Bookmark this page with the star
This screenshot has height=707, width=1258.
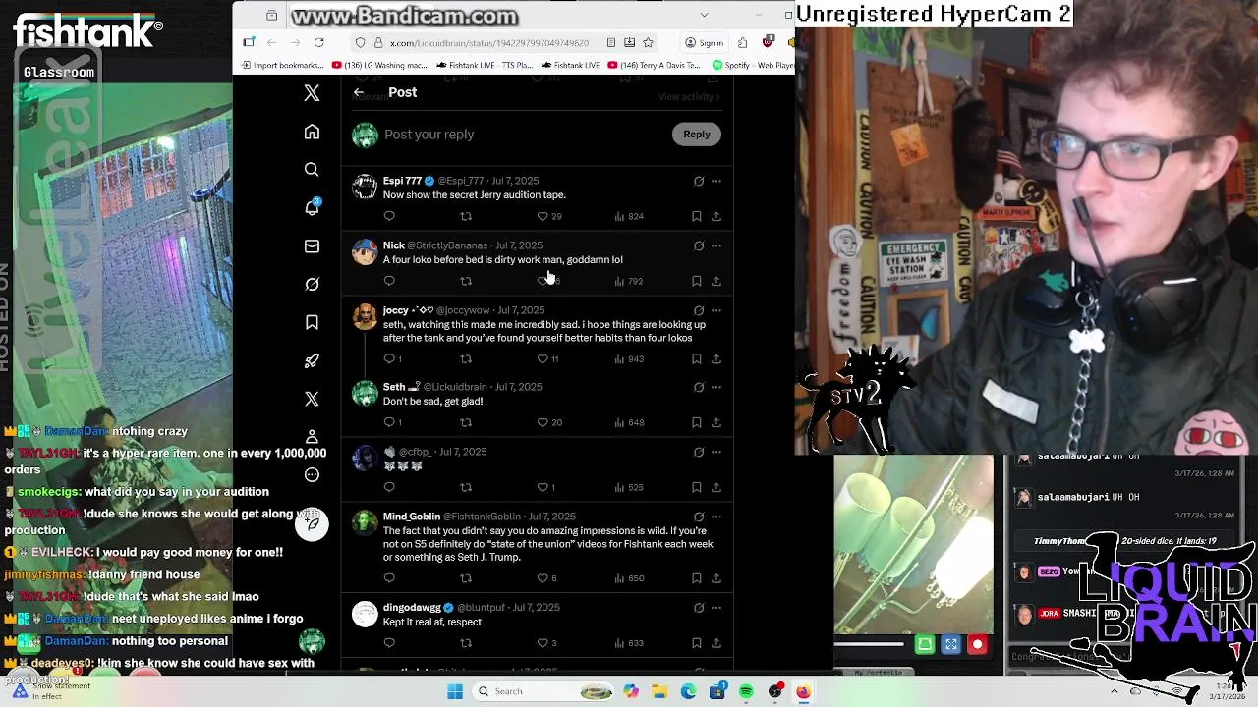[648, 42]
